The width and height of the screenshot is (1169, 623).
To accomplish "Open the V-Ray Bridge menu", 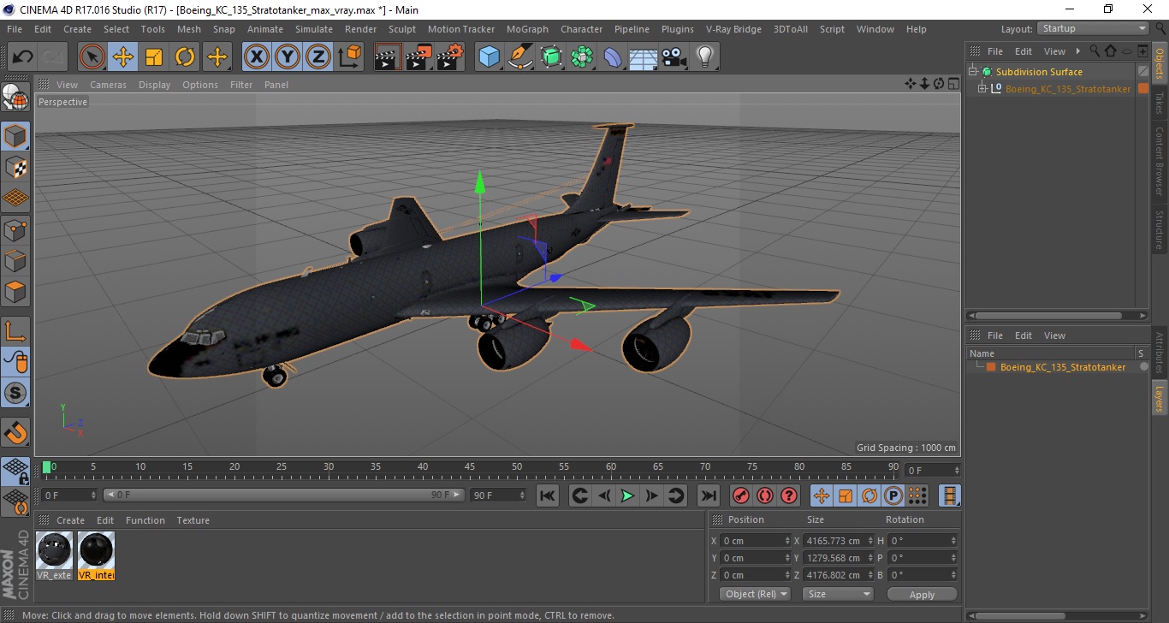I will pos(733,29).
